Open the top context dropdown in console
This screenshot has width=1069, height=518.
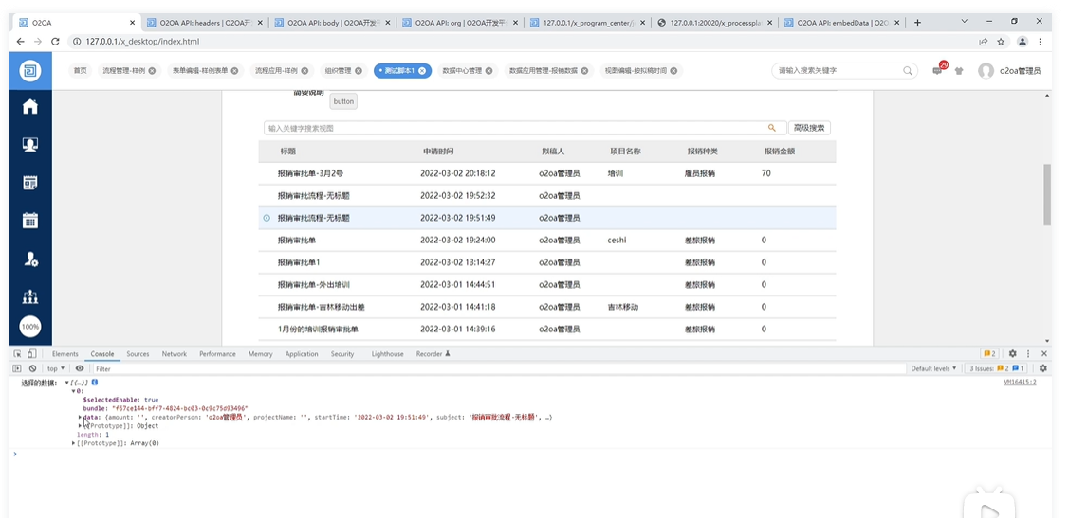pos(55,368)
